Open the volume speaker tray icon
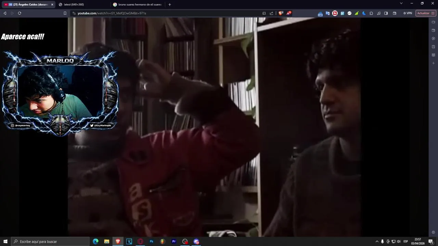This screenshot has width=438, height=246. pyautogui.click(x=399, y=242)
